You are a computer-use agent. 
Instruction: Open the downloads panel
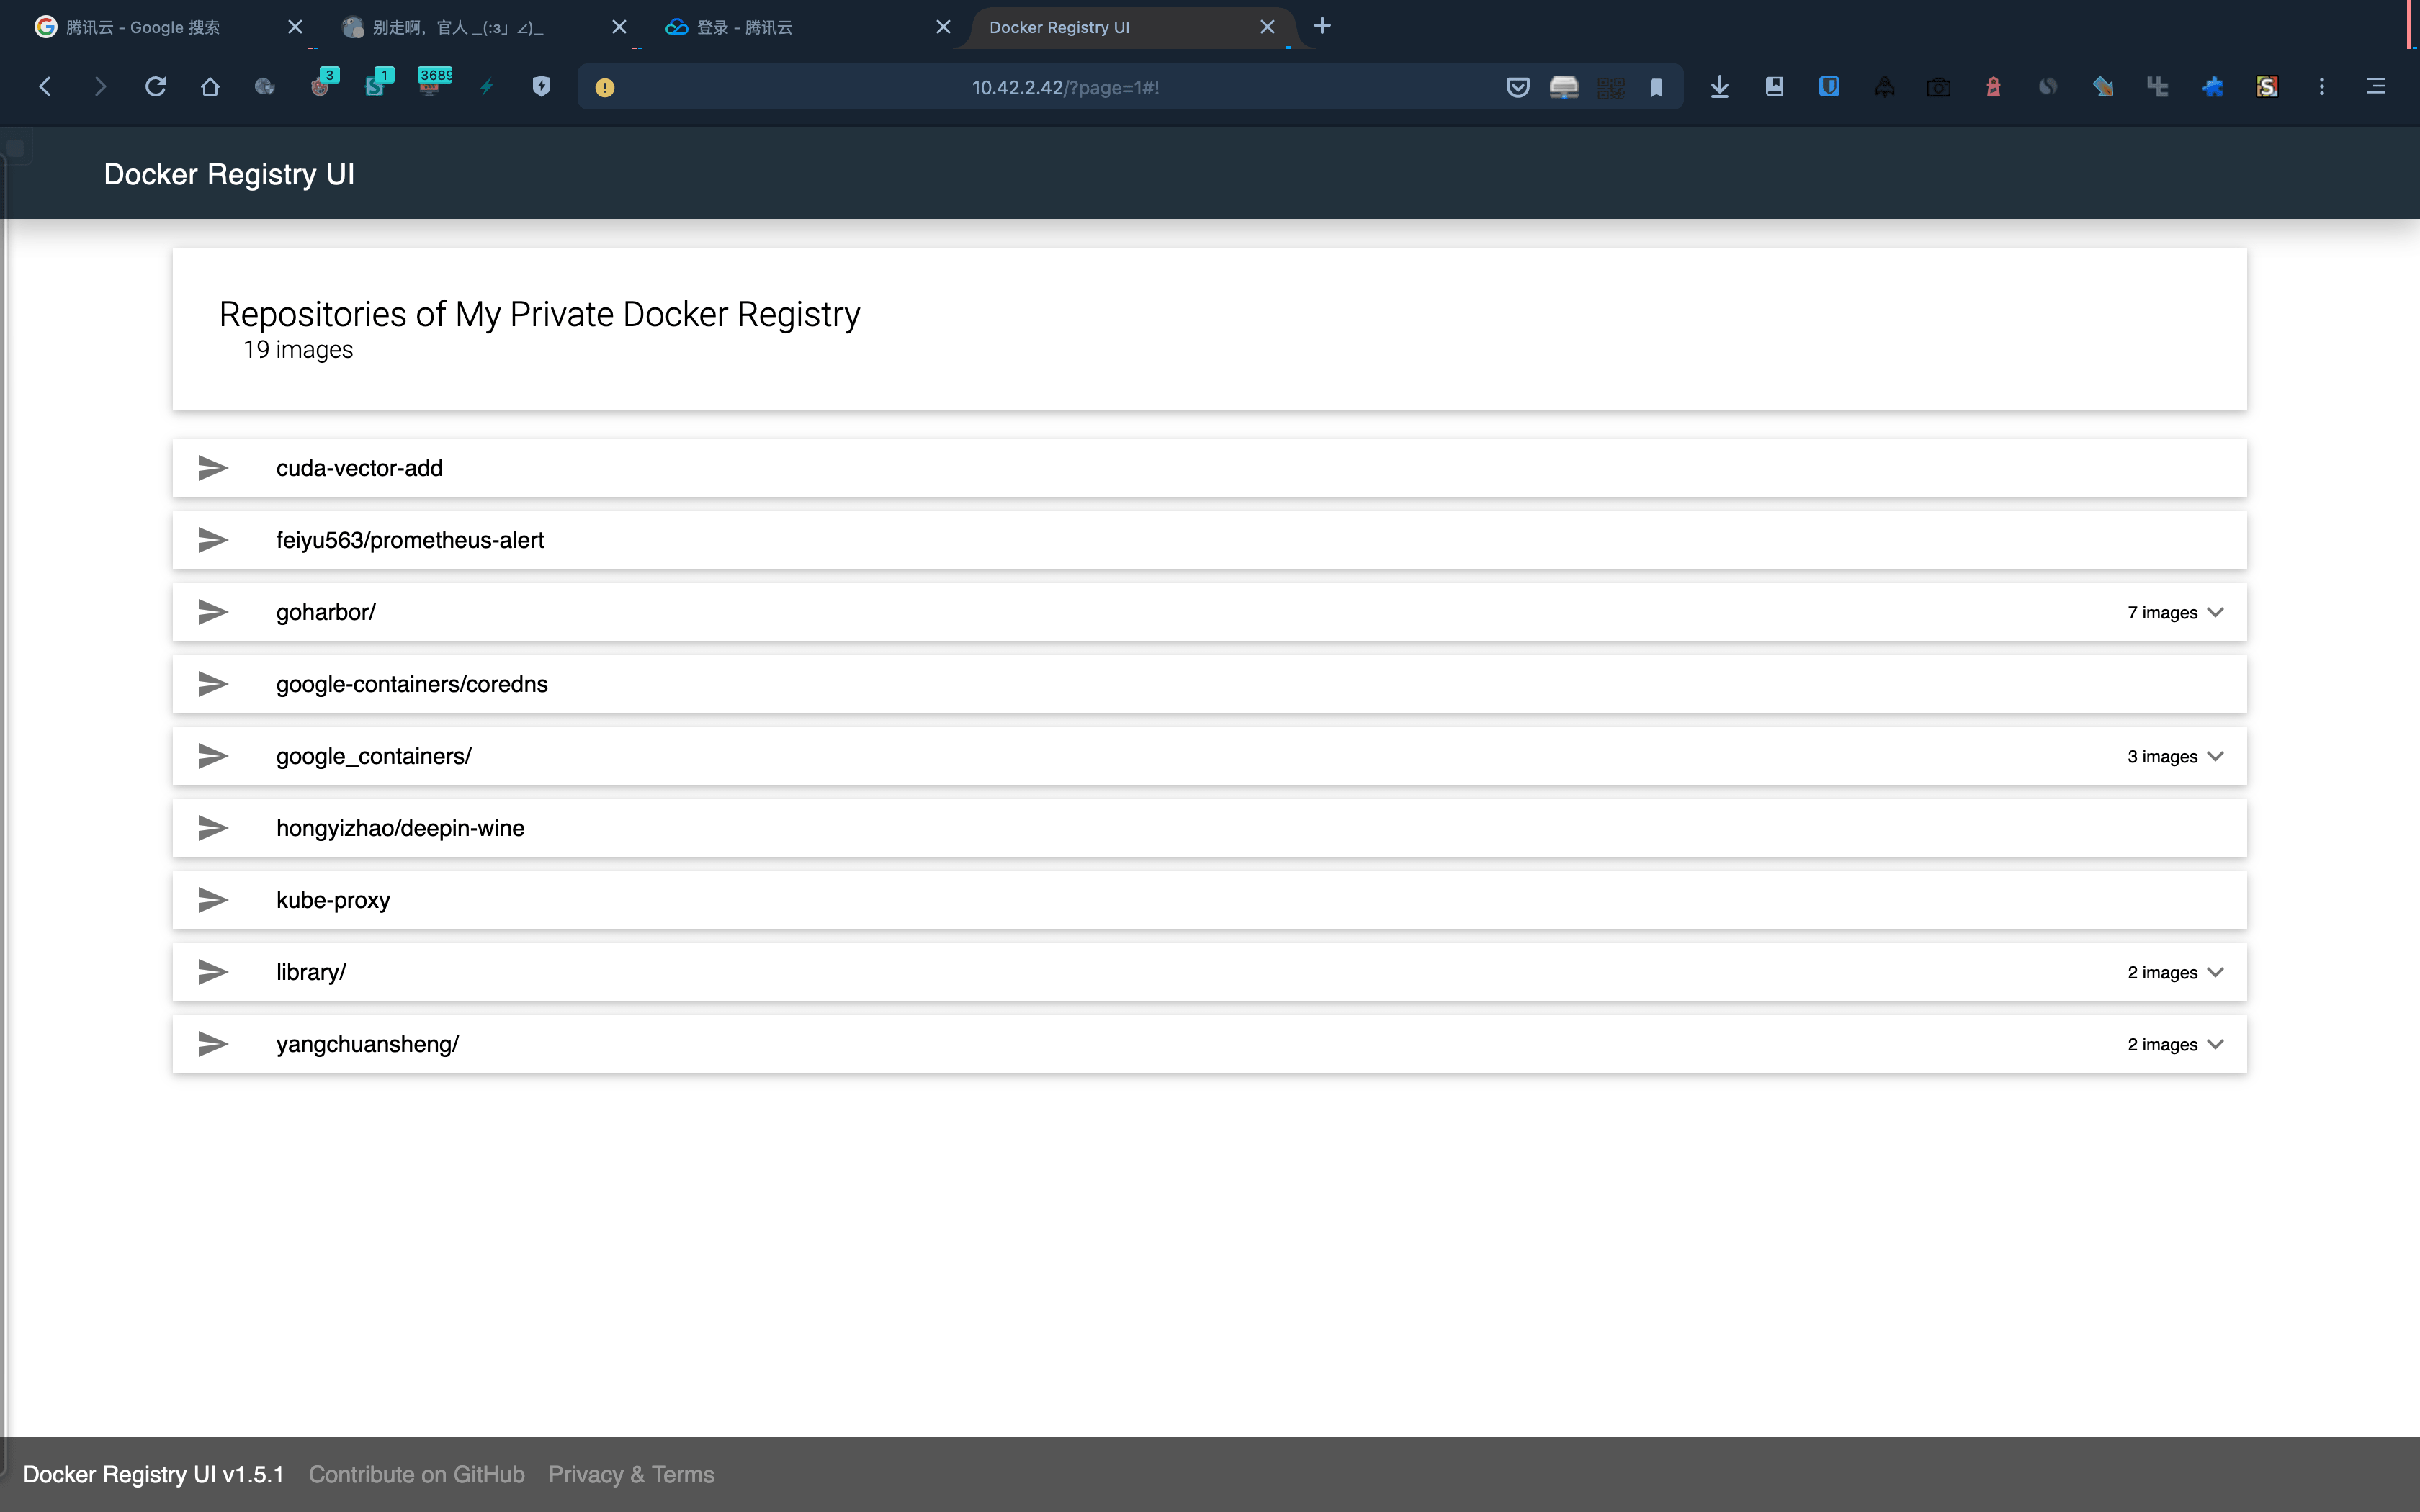[x=1720, y=87]
